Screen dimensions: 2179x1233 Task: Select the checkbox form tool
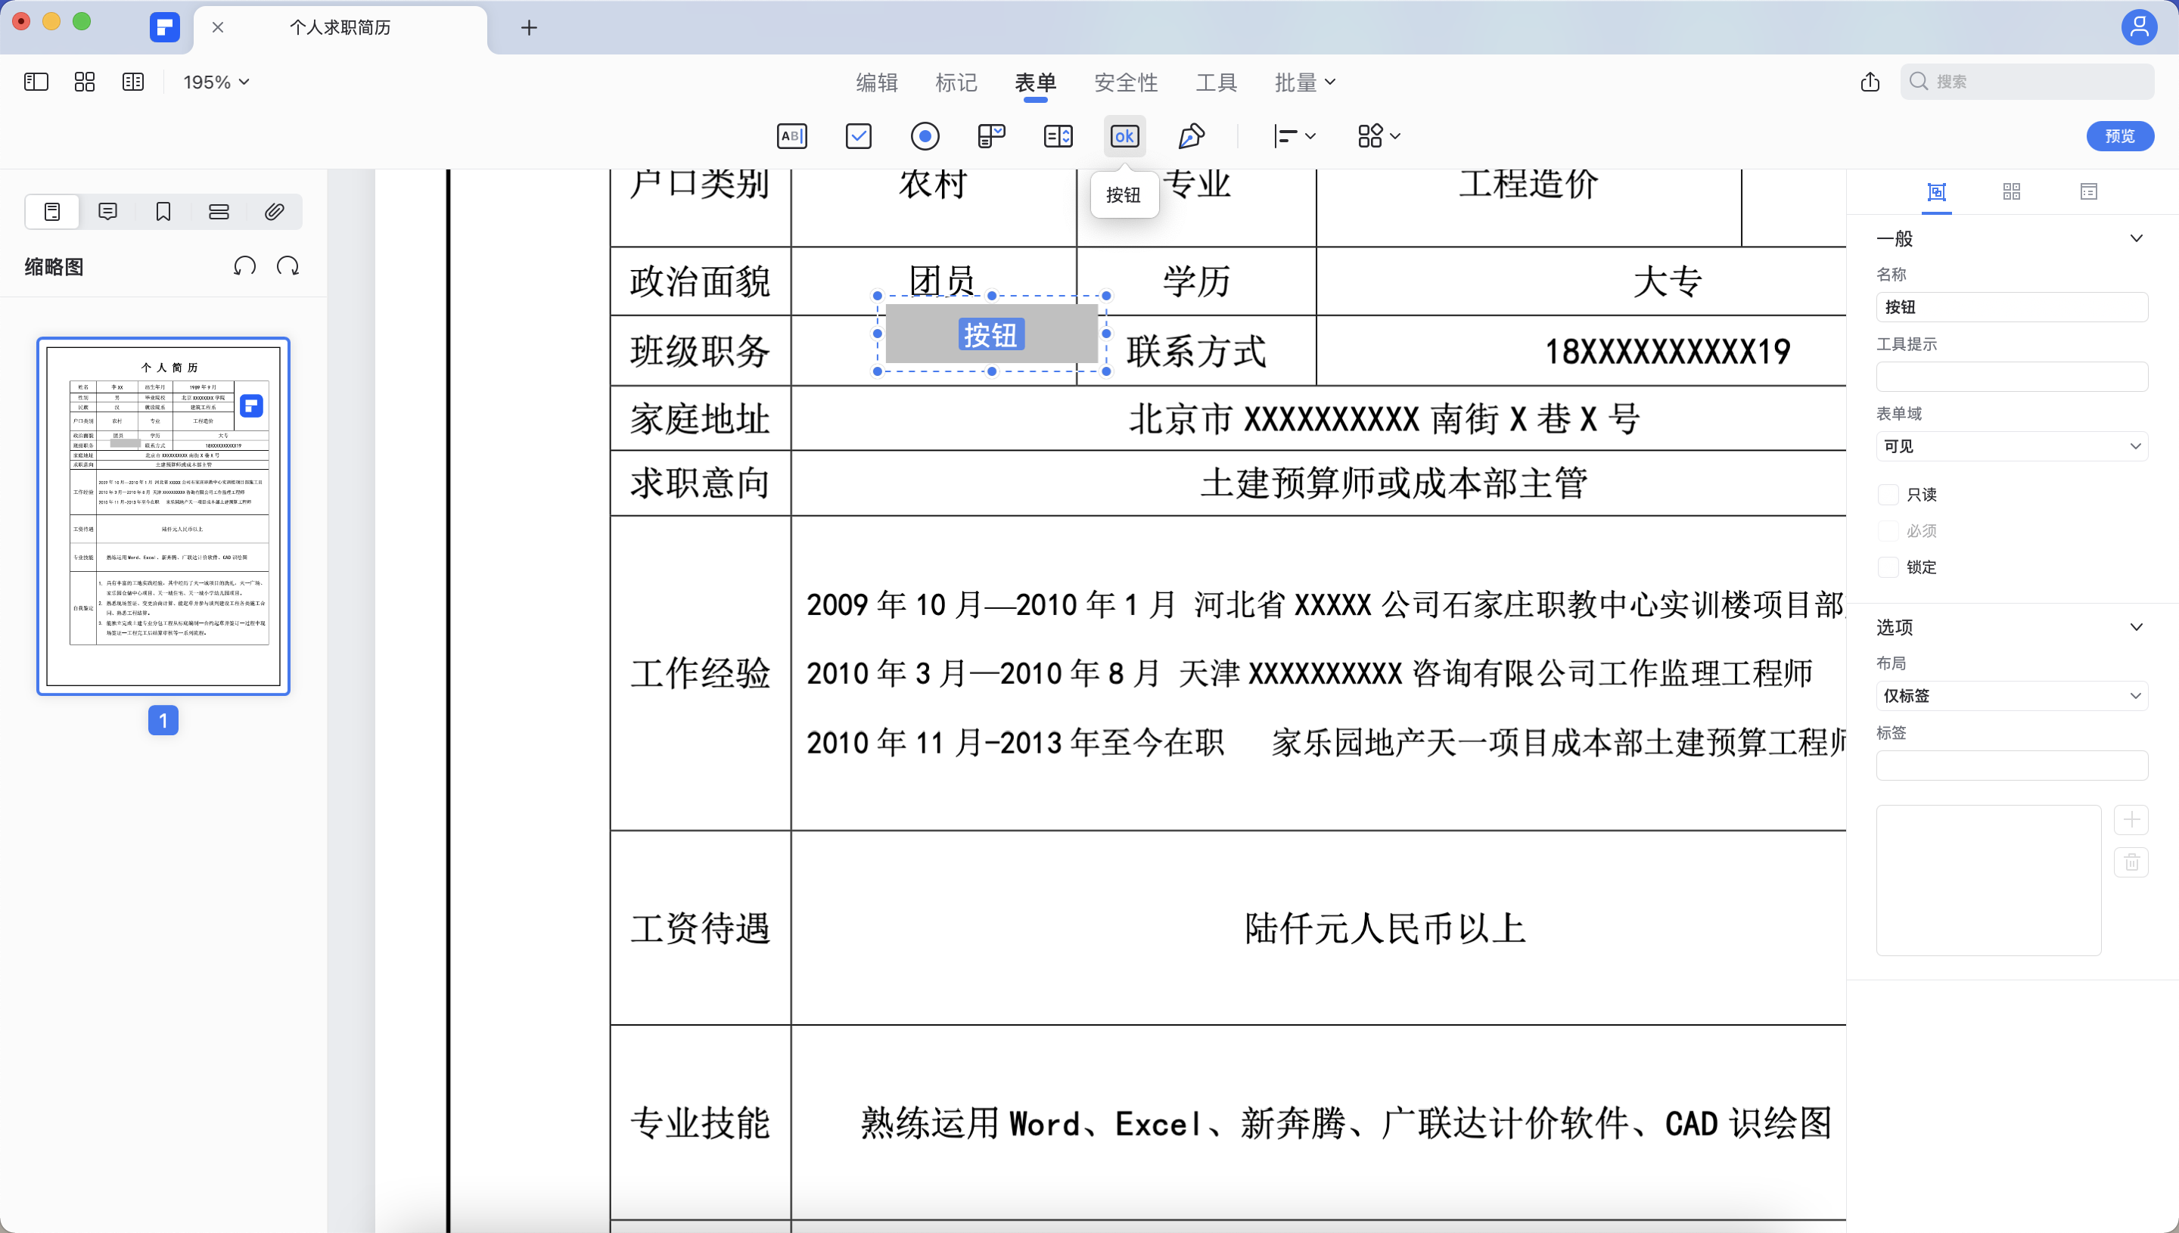859,135
